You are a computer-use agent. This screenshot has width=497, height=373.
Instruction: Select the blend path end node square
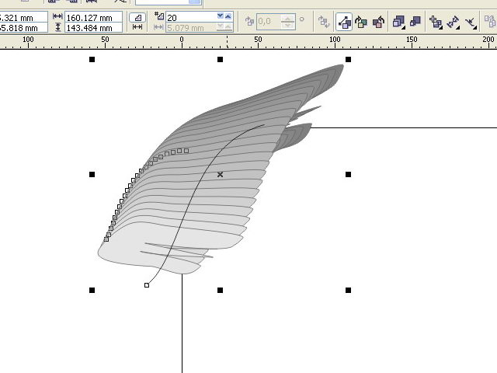(x=147, y=285)
